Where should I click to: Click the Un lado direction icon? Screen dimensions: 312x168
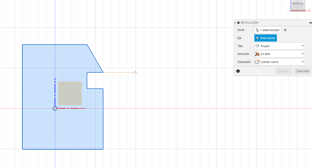tap(257, 54)
